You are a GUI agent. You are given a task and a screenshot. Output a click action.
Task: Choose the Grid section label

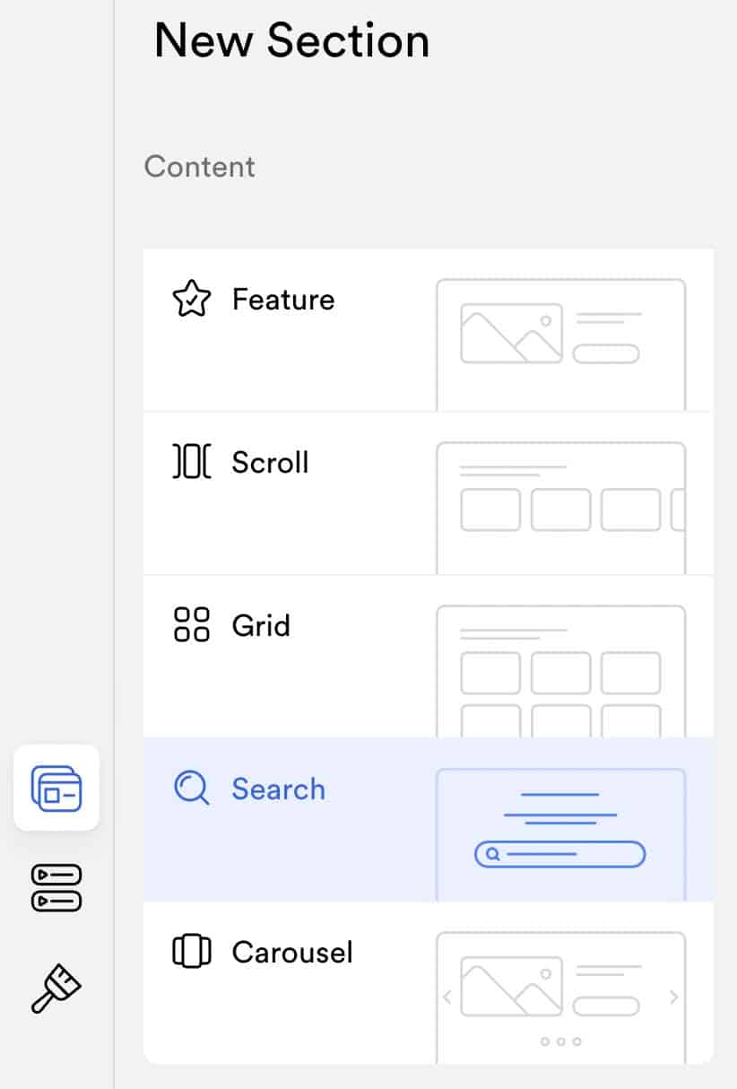[261, 625]
